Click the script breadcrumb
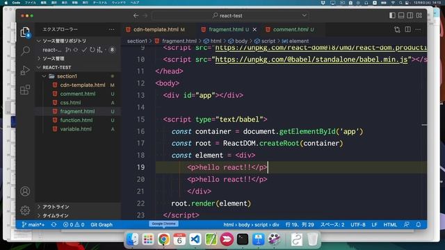This screenshot has width=445, height=250. coord(265,41)
